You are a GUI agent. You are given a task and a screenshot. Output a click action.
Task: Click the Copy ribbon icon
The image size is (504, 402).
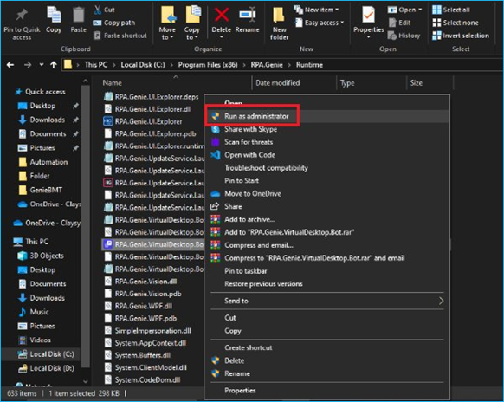click(54, 15)
